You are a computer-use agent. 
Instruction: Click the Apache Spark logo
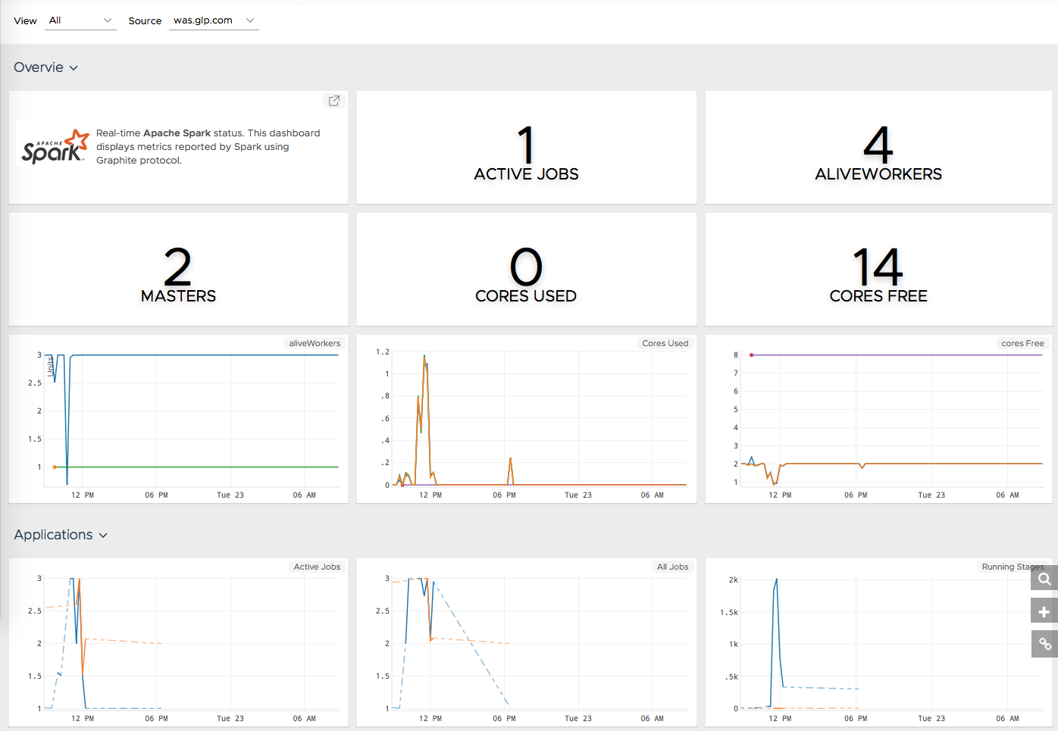55,146
